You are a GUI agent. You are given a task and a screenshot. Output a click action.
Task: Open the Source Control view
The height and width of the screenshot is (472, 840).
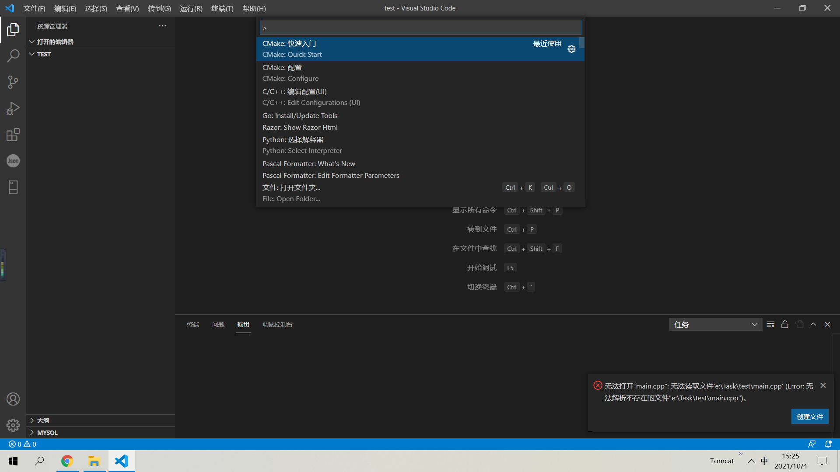point(13,82)
